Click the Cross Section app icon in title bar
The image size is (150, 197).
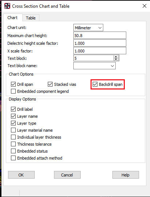[7, 6]
